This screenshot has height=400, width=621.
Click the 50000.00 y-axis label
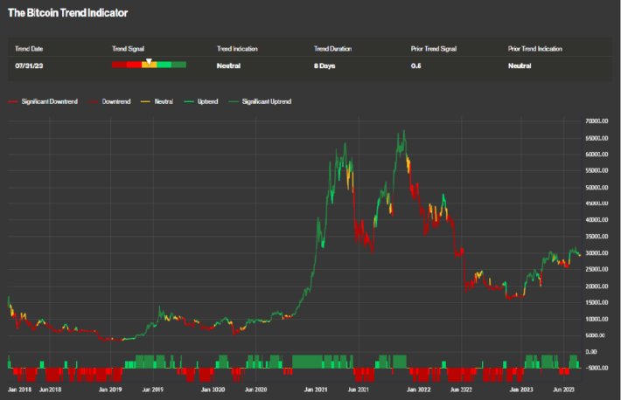[597, 187]
